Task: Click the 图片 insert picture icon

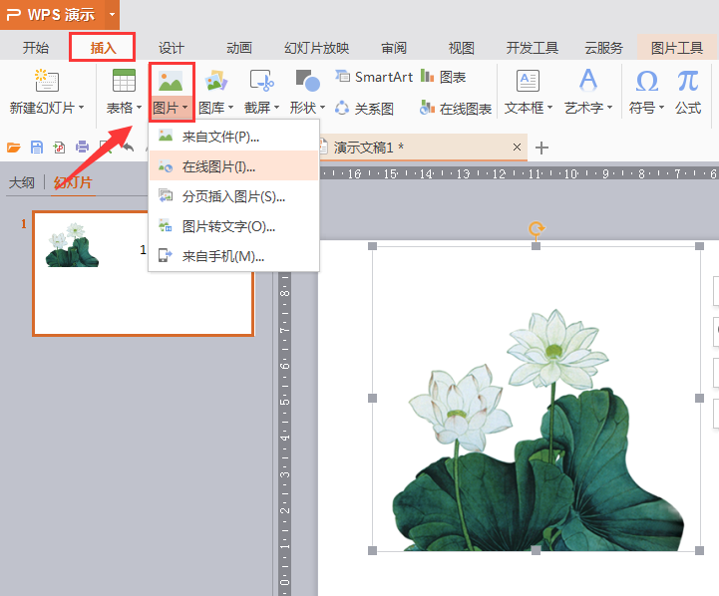Action: [171, 81]
